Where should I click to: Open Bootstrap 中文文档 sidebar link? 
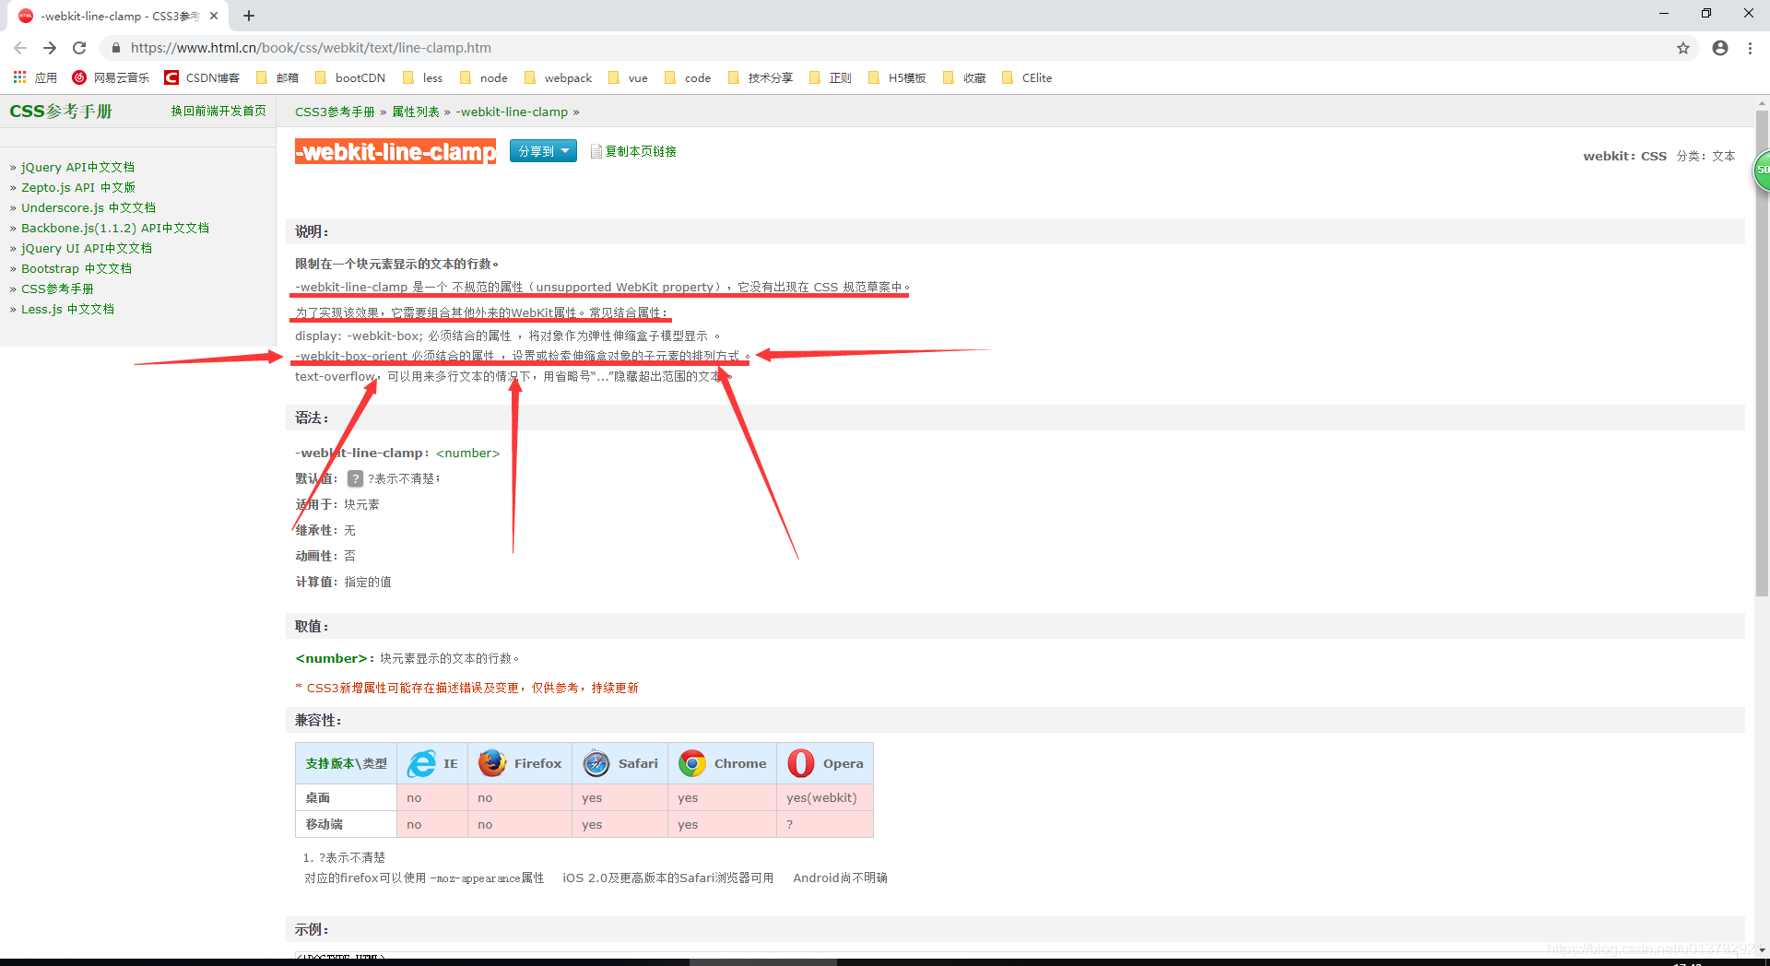[77, 268]
